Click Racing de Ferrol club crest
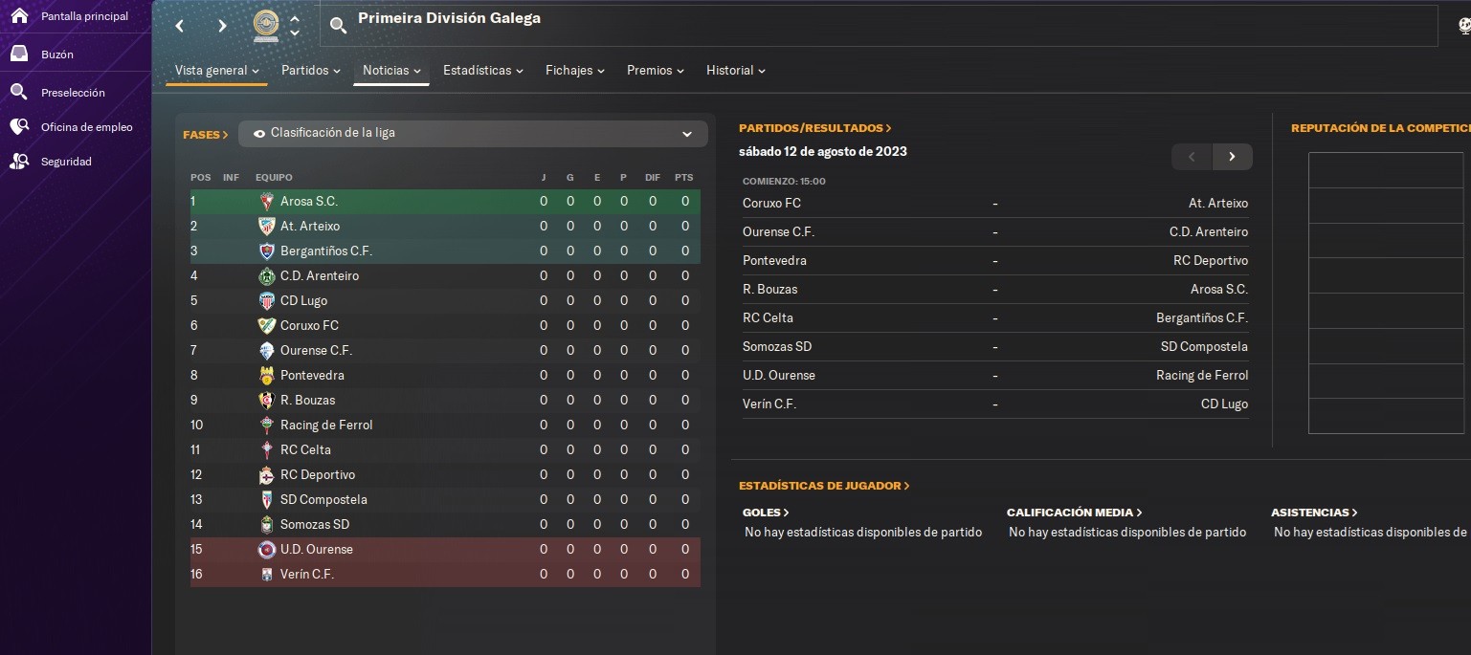 point(267,425)
